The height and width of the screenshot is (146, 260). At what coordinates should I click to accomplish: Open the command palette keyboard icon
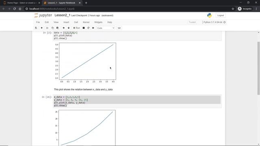[119, 28]
